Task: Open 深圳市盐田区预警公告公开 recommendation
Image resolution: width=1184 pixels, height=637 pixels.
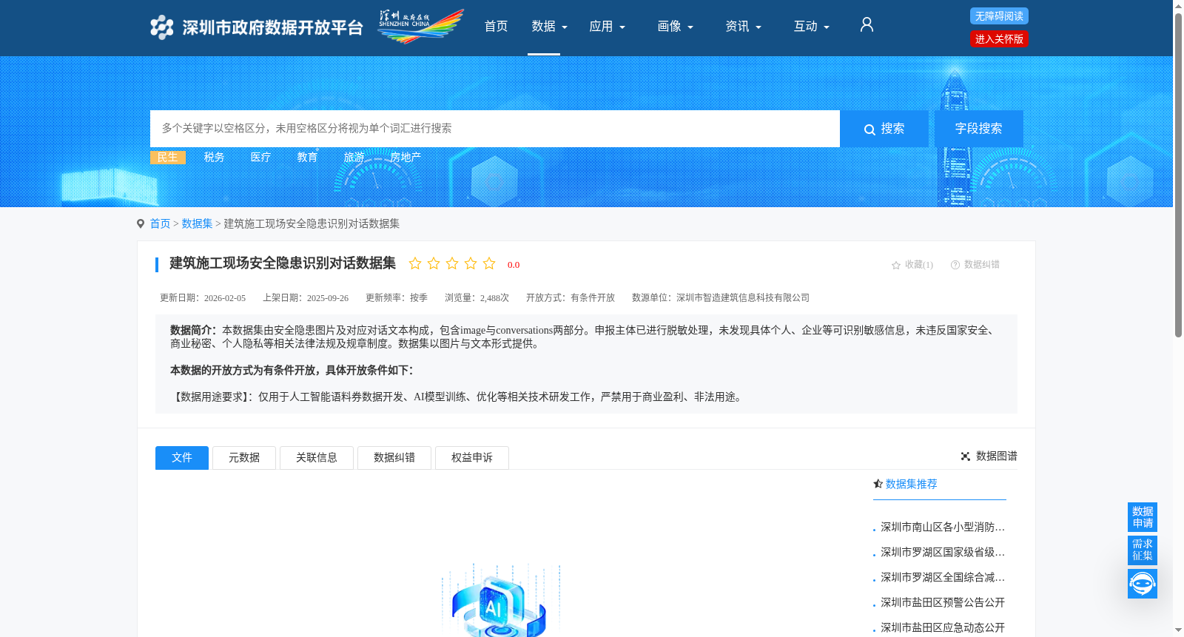Action: pos(943,603)
